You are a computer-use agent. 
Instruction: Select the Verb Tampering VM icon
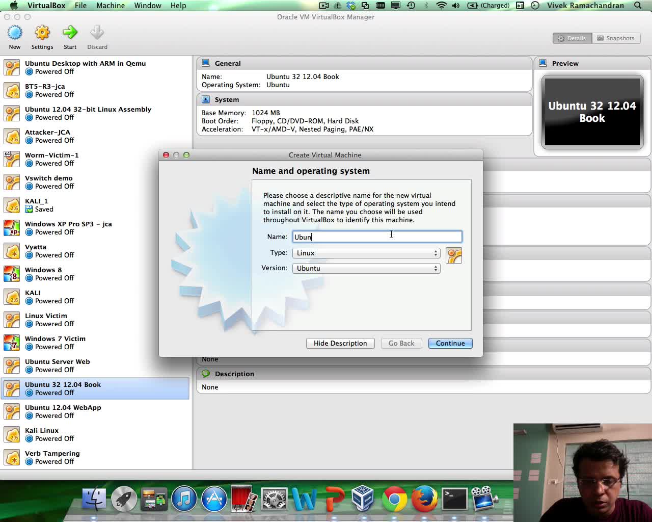tap(12, 457)
